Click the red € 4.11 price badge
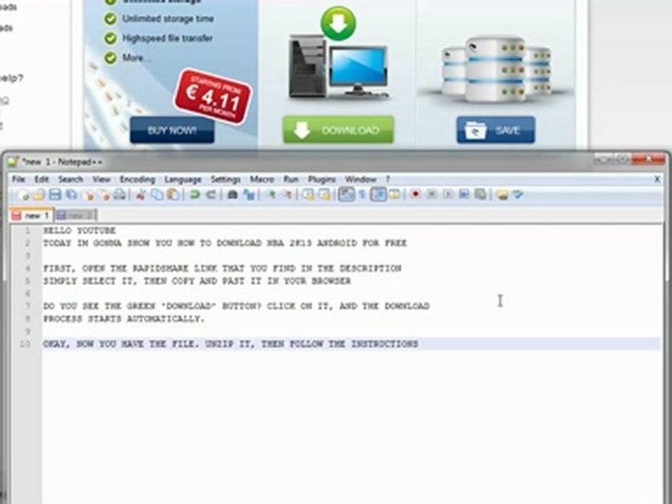This screenshot has width=672, height=504. coord(213,97)
